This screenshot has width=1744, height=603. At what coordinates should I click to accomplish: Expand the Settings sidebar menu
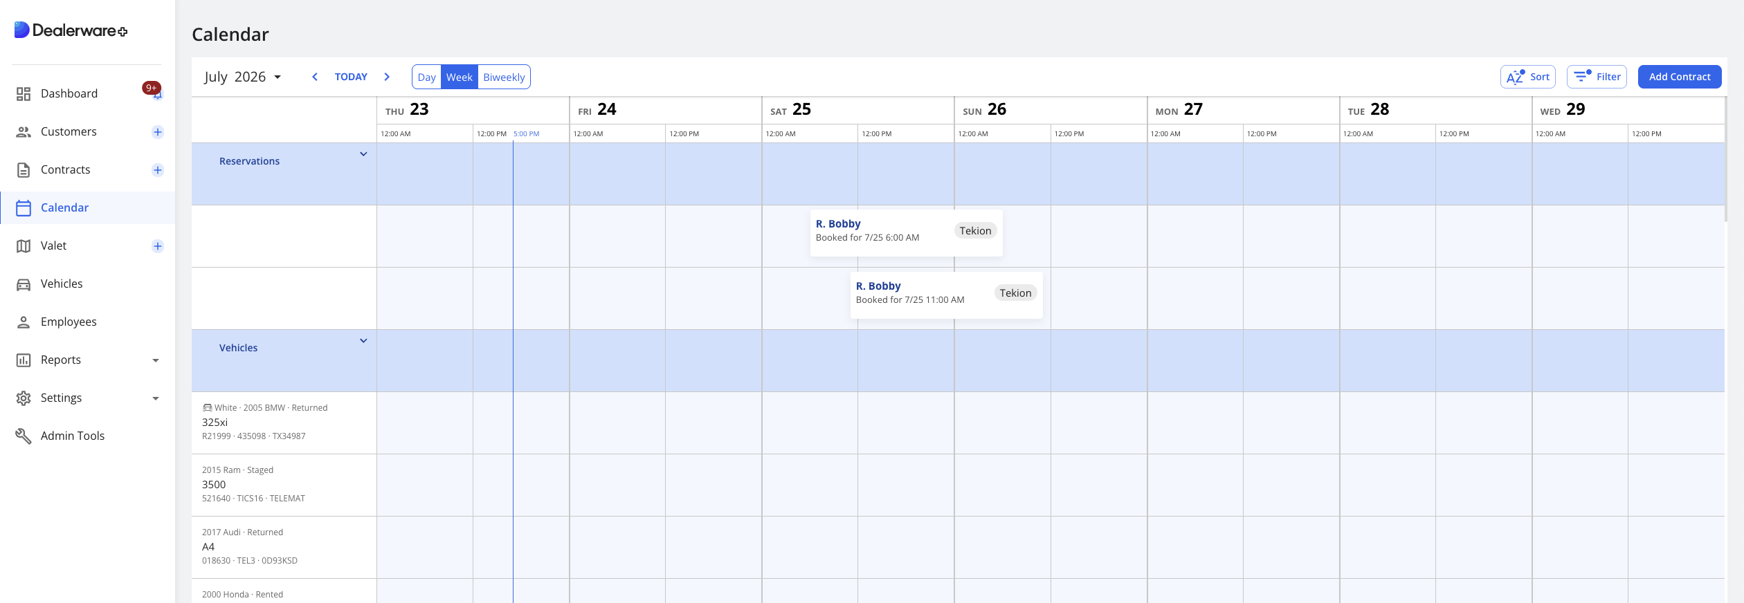156,398
